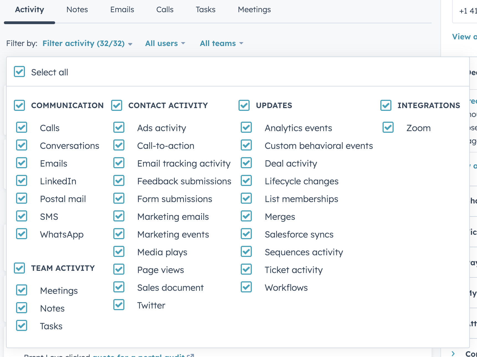477x357 pixels.
Task: Open the Filter activity (32/32) dropdown
Action: pyautogui.click(x=87, y=44)
